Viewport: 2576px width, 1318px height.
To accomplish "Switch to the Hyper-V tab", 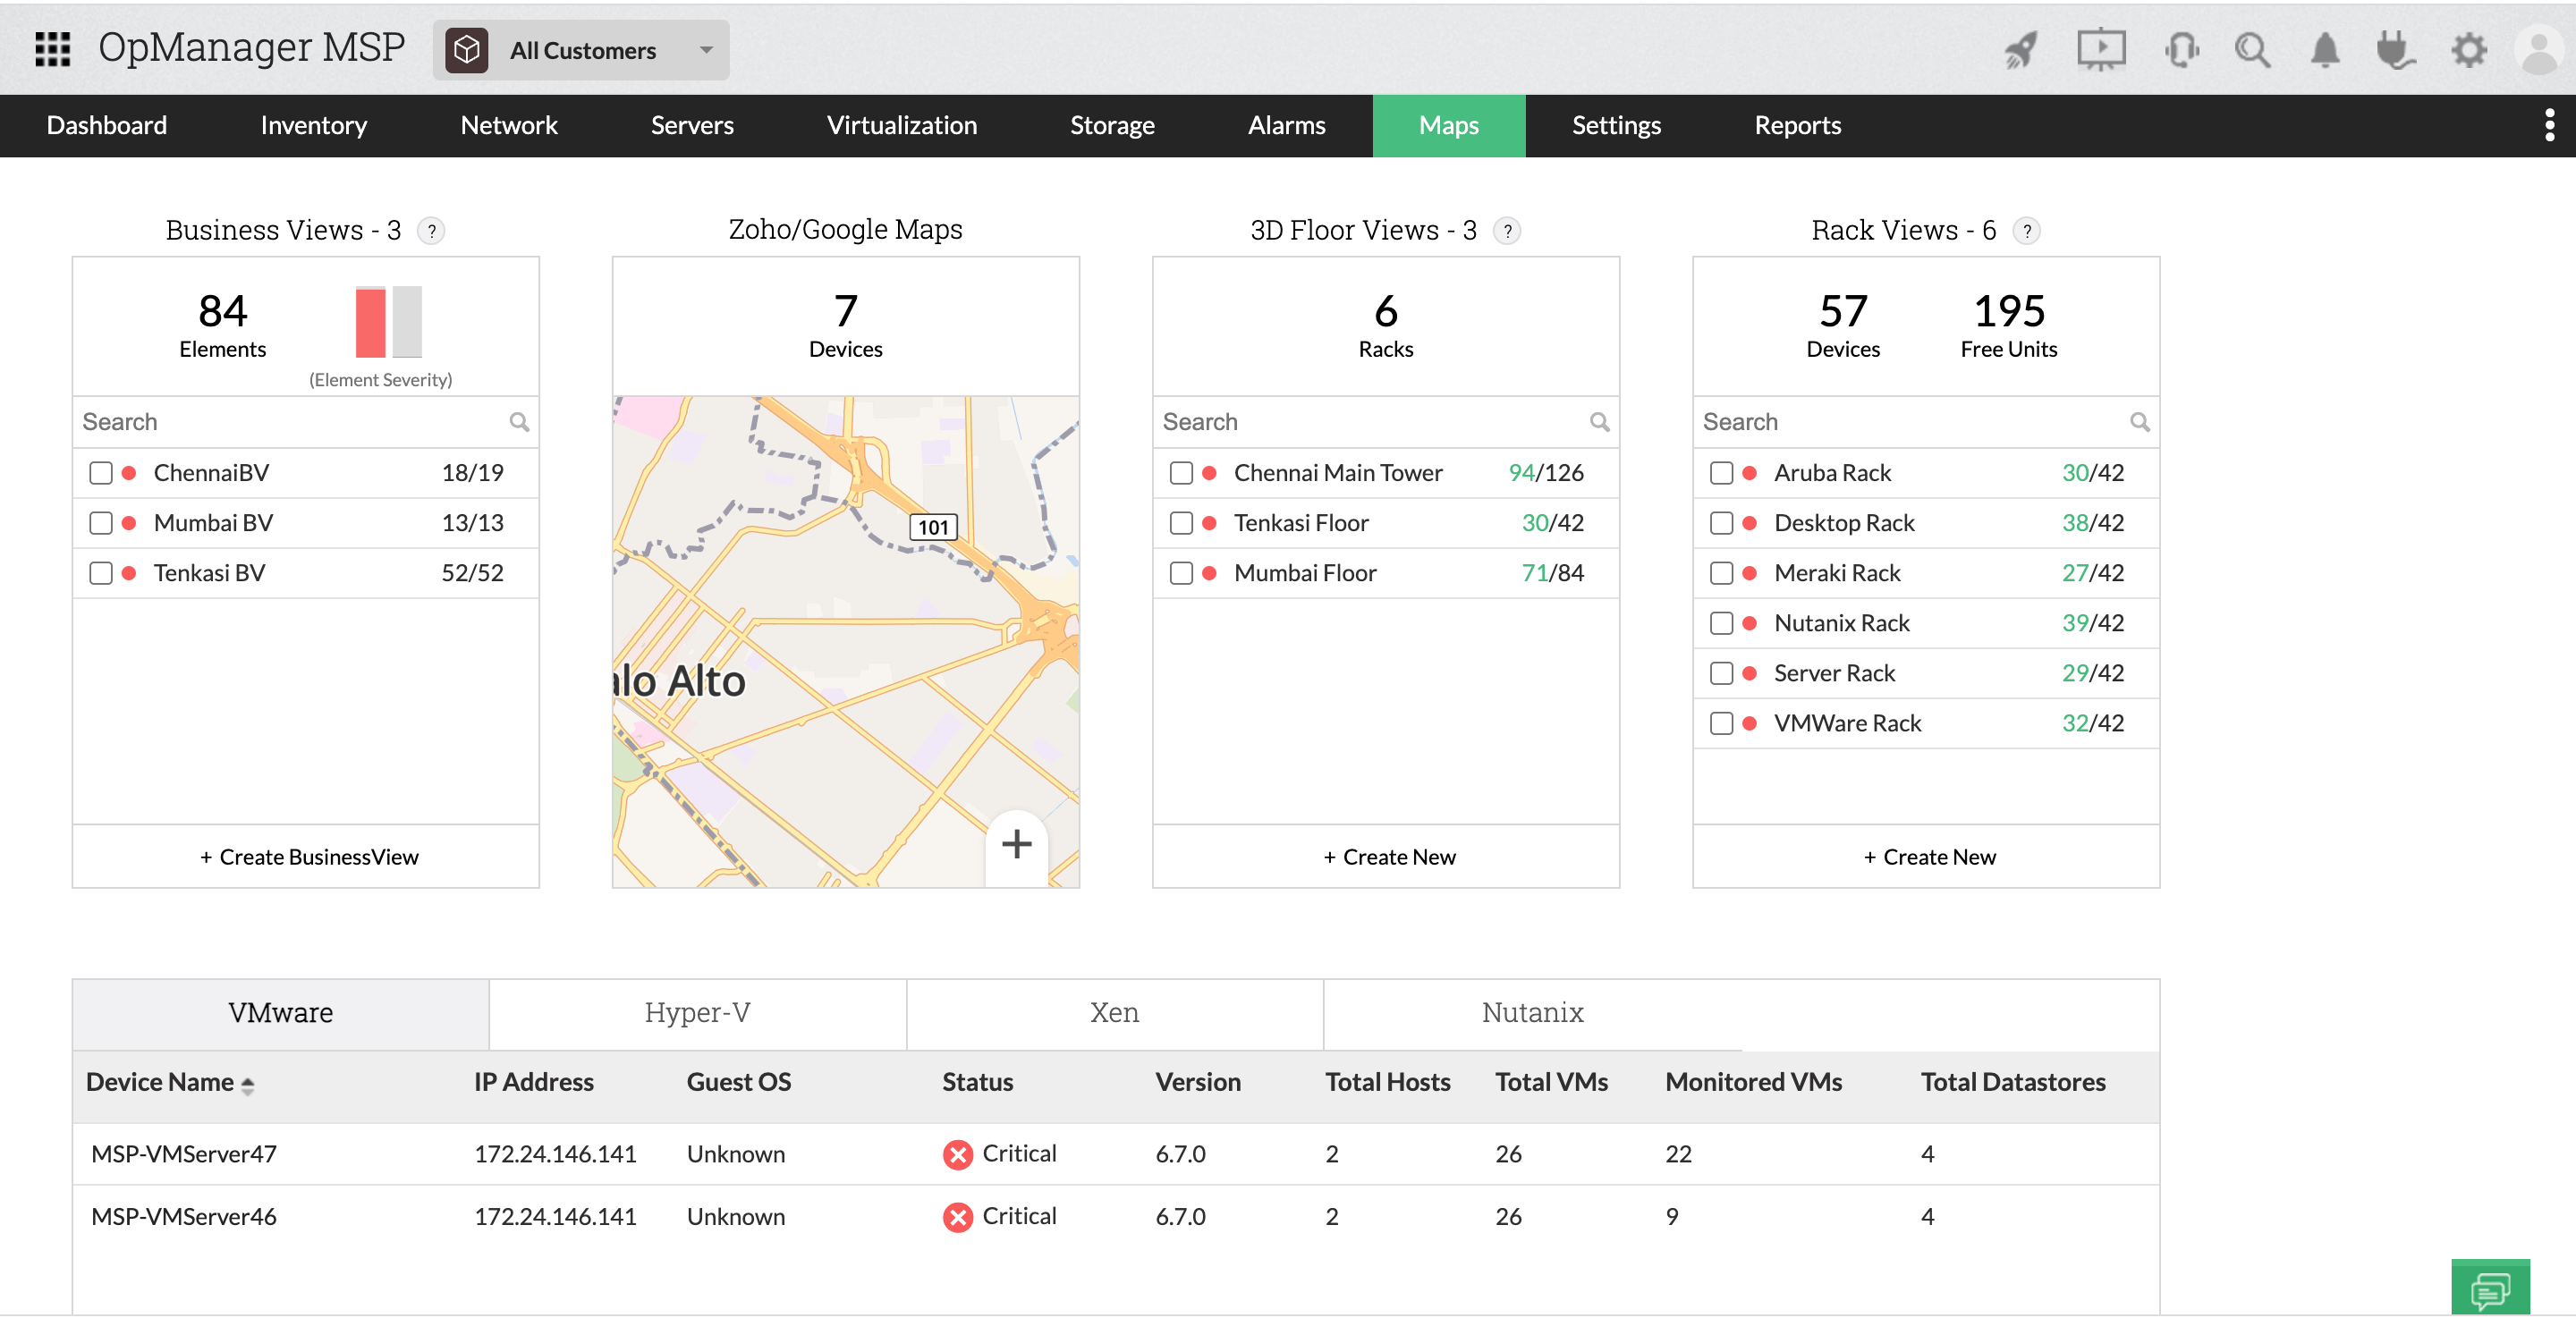I will [697, 1013].
